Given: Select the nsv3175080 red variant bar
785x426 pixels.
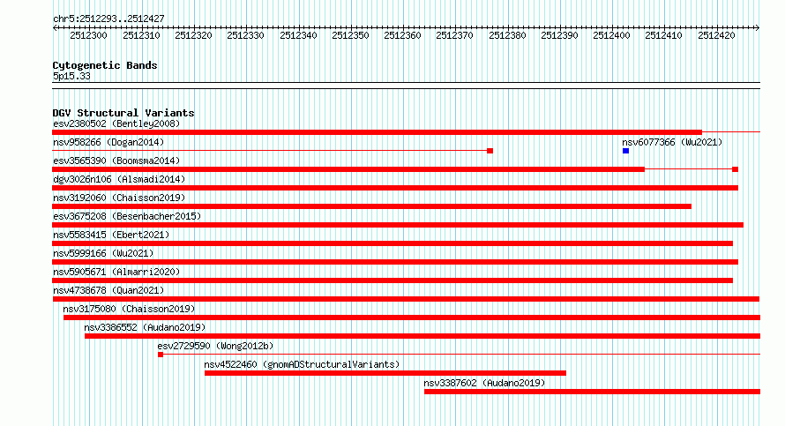Looking at the screenshot, I should tap(412, 318).
